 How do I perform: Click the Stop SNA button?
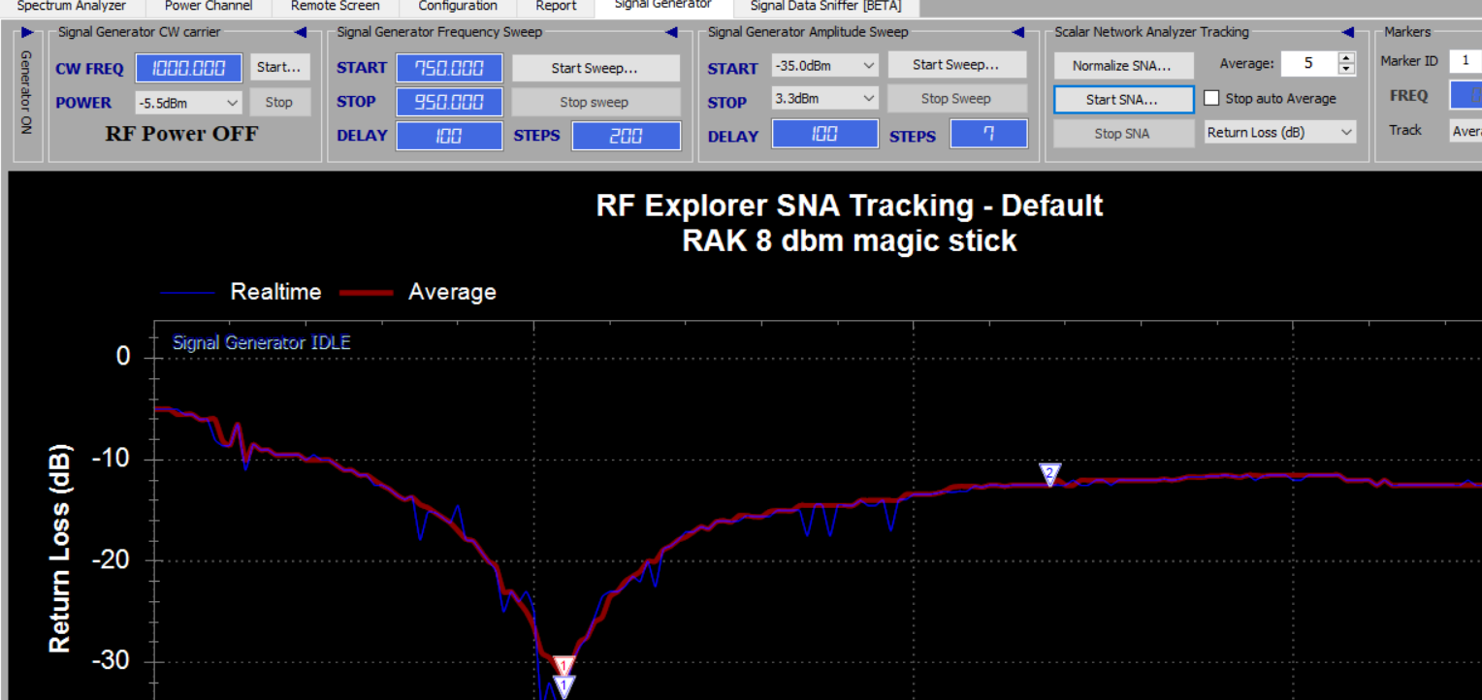pyautogui.click(x=1123, y=133)
